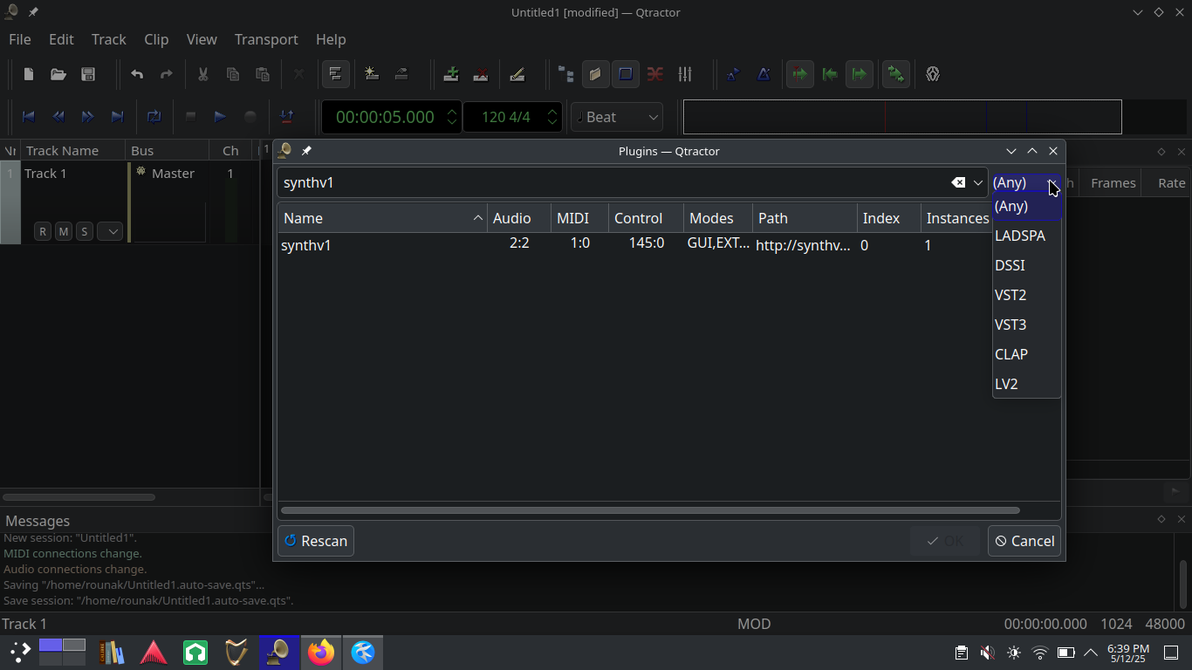The height and width of the screenshot is (670, 1192).
Task: Open the Beat snap dropdown
Action: (x=617, y=117)
